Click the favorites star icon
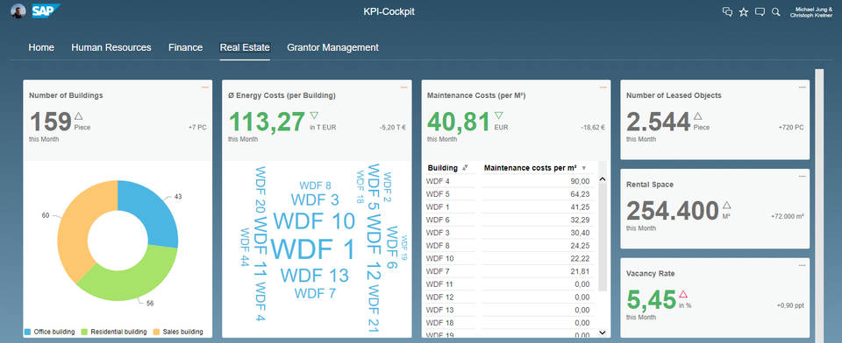Screen dimensions: 842x343 pos(744,11)
